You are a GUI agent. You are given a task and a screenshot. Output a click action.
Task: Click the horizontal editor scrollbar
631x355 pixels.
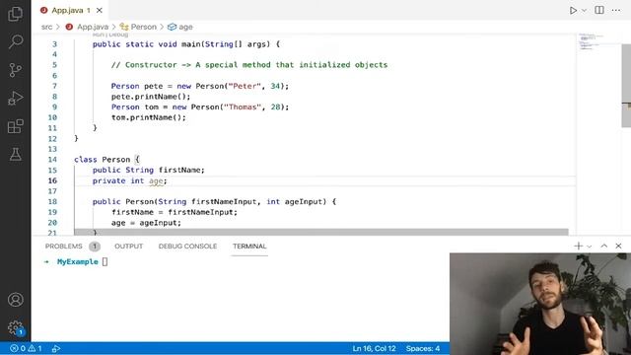pyautogui.click(x=321, y=233)
